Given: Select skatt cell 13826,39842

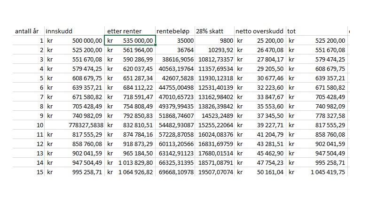Looking at the screenshot, I should 215,107.
